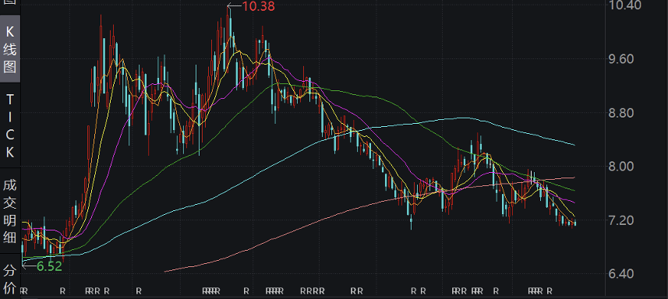Click the cyan moving average line's right end
The image size is (668, 299).
[574, 145]
